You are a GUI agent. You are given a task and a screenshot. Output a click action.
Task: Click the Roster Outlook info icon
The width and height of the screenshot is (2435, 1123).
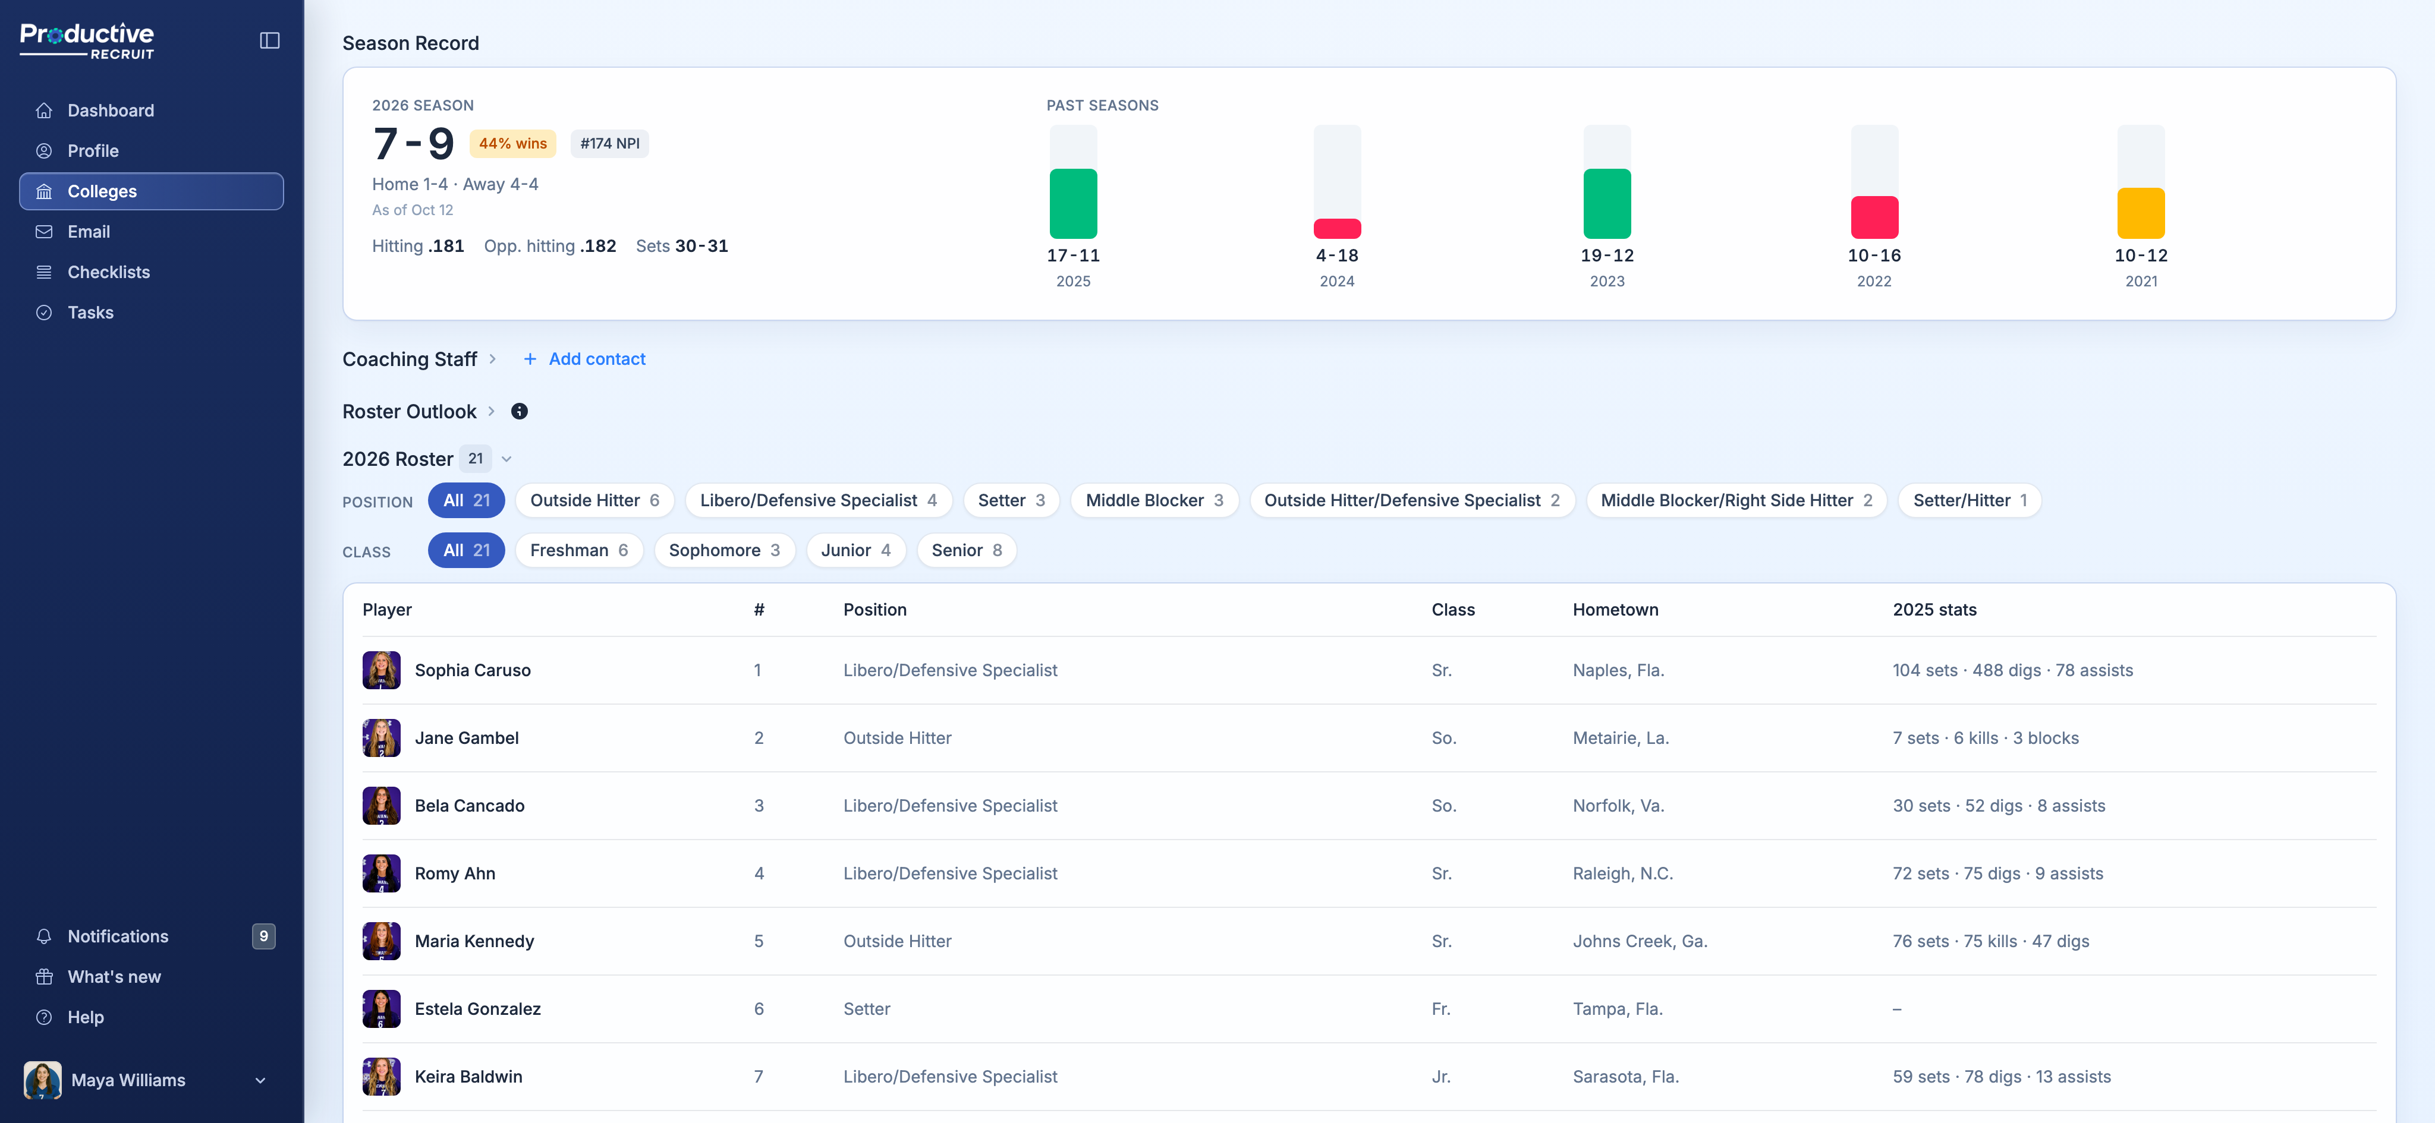click(x=519, y=411)
